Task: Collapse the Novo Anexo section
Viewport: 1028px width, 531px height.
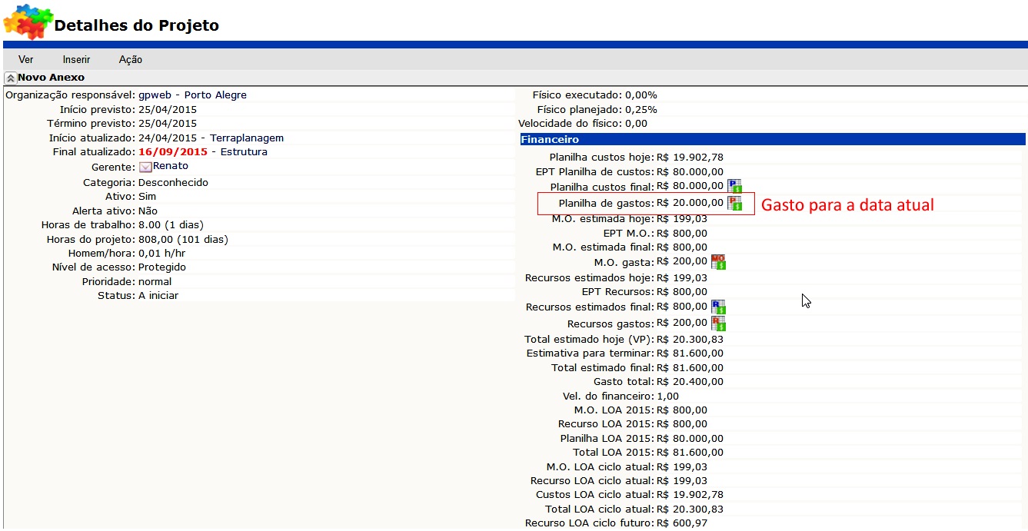Action: (10, 78)
